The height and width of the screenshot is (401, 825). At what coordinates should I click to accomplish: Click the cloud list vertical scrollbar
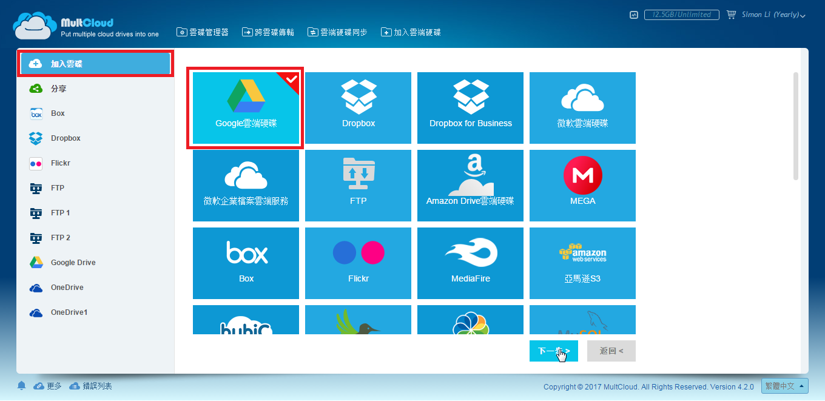[x=796, y=126]
